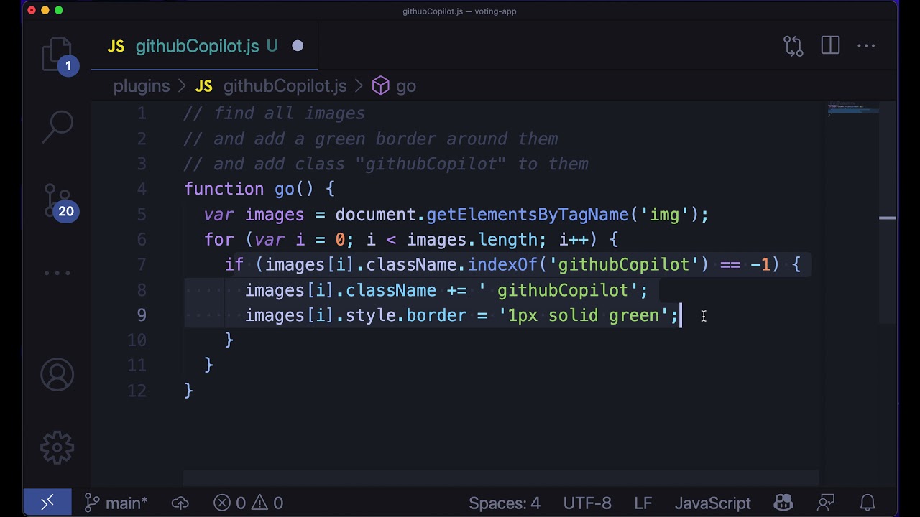Click 'getElementsByTagName' in the code
This screenshot has width=920, height=517.
[527, 215]
